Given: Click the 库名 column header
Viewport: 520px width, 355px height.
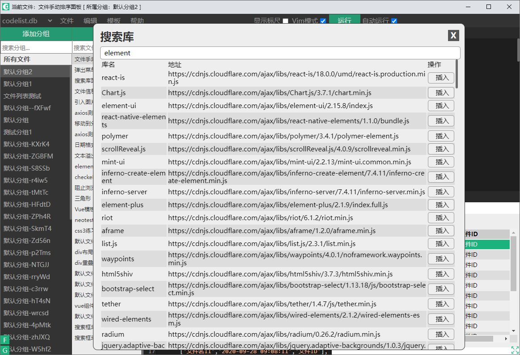Looking at the screenshot, I should tap(108, 65).
